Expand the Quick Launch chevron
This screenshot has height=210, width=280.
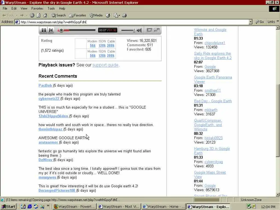pyautogui.click(x=48, y=206)
